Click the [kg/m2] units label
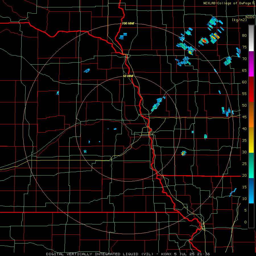Image resolution: width=256 pixels, height=256 pixels. (239, 20)
